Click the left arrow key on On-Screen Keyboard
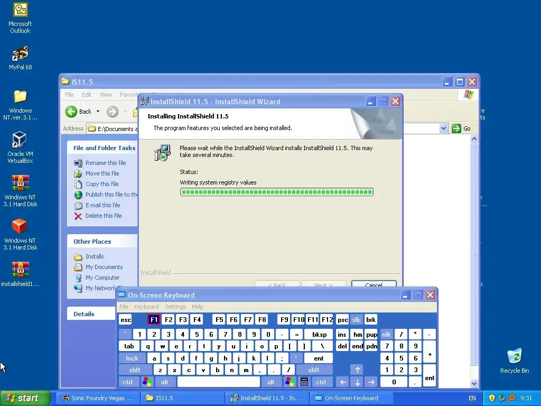The image size is (541, 406). (x=343, y=382)
